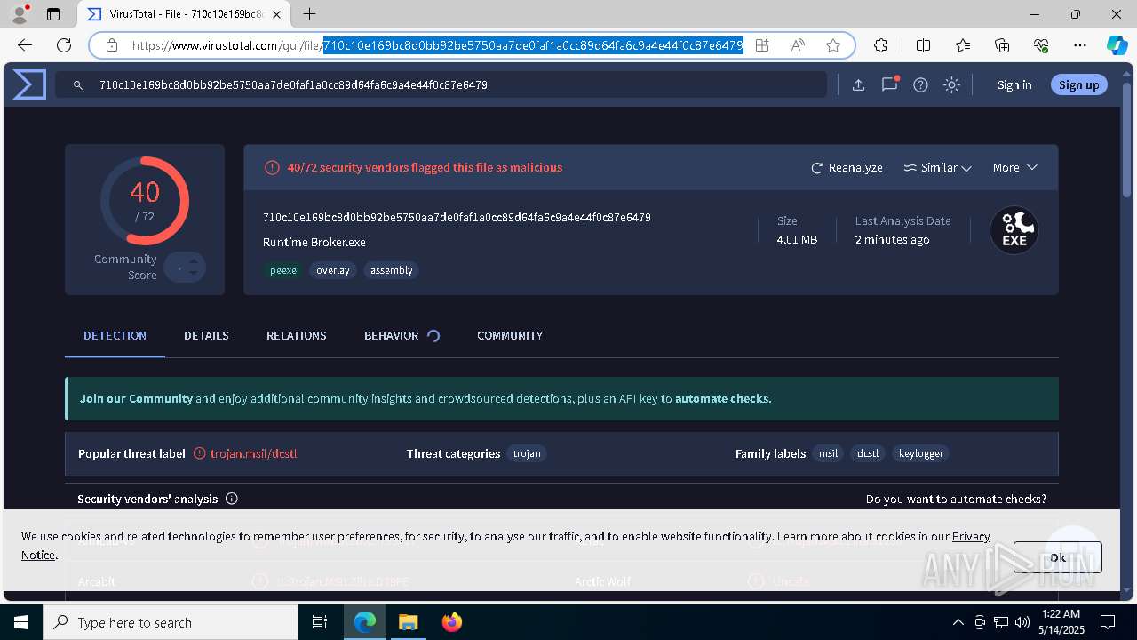Viewport: 1137px width, 640px height.
Task: Toggle split screen icon
Action: tap(923, 45)
